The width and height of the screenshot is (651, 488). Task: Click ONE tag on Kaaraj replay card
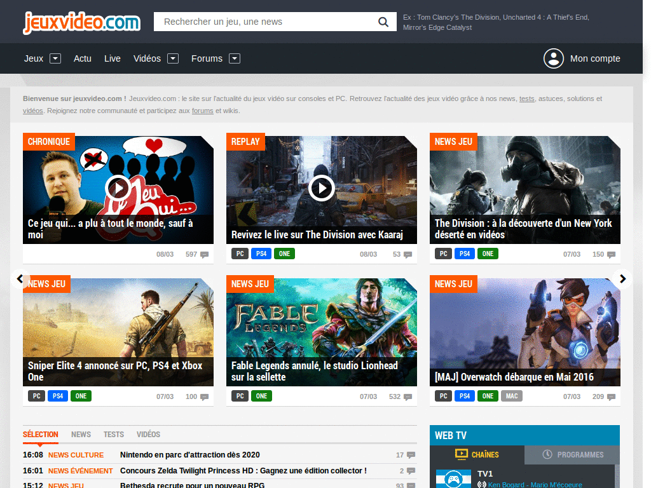point(284,254)
